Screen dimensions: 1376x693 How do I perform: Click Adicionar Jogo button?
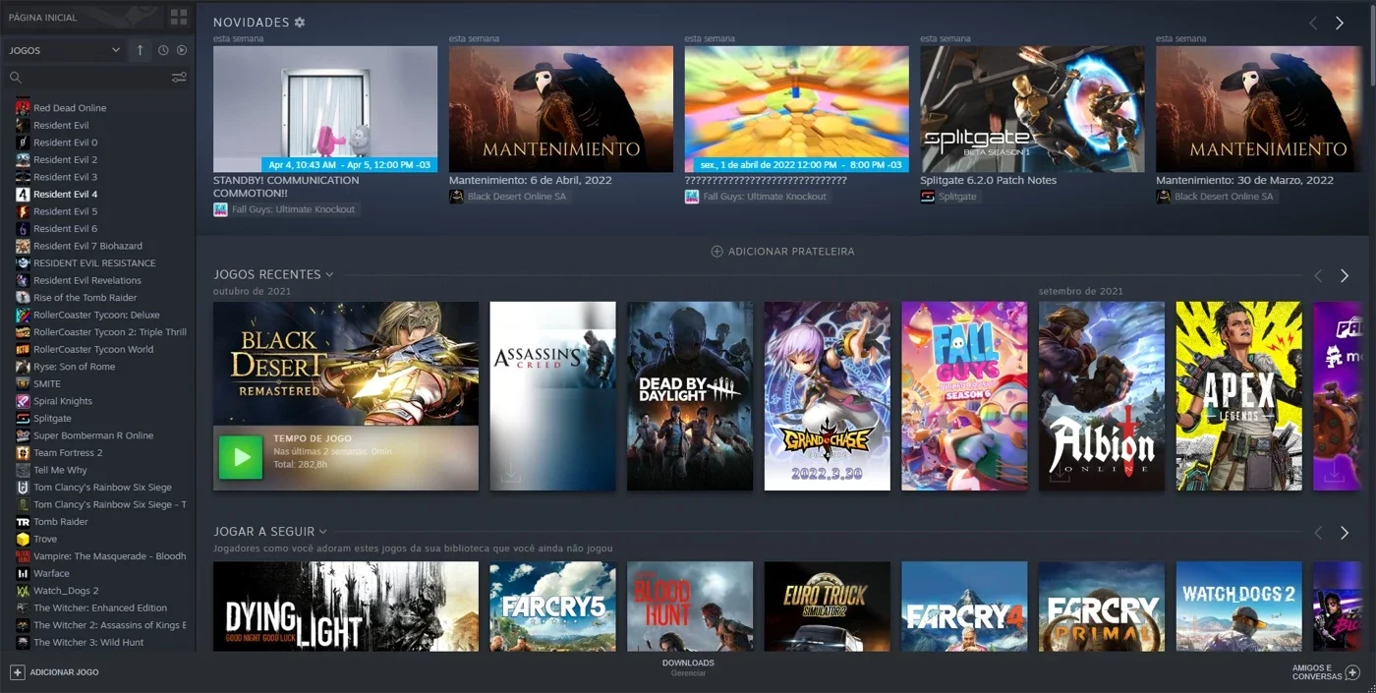(x=54, y=672)
